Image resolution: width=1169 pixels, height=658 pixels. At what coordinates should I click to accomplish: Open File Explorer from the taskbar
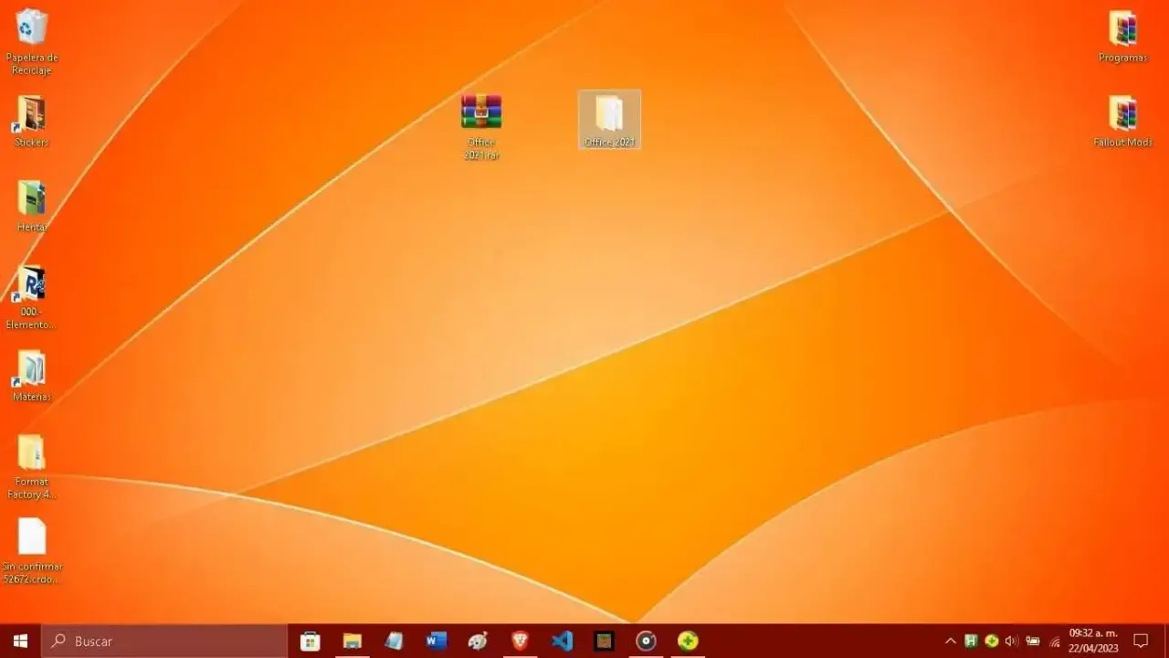point(353,641)
